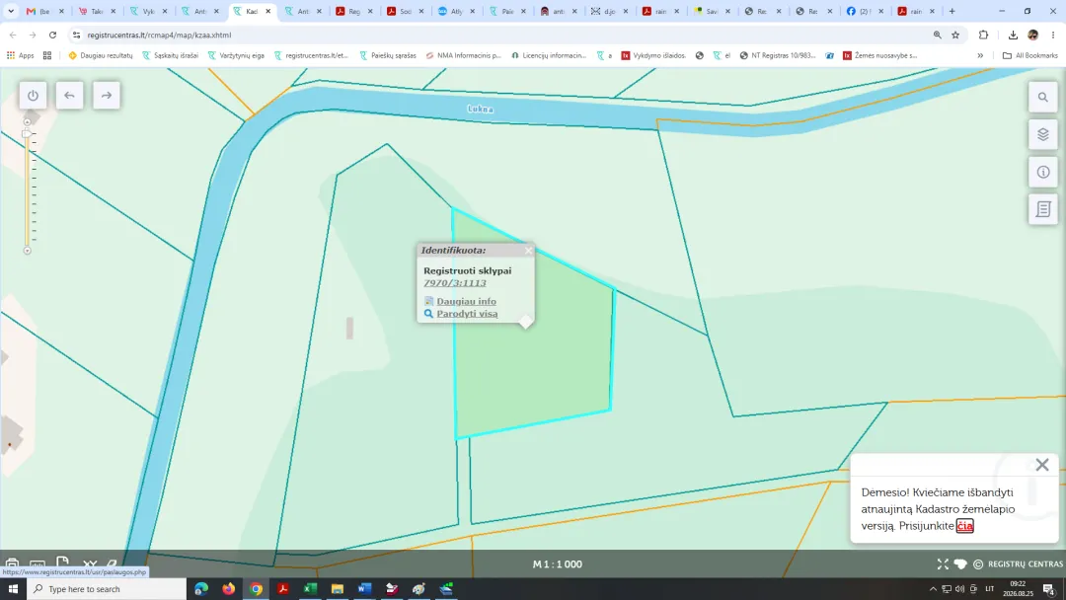
Task: Switch to the Facebook tab
Action: pyautogui.click(x=866, y=11)
